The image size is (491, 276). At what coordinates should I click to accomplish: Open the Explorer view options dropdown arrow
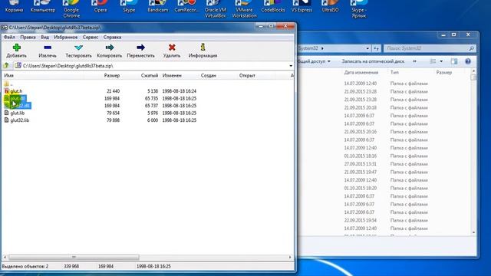pyautogui.click(x=441, y=61)
